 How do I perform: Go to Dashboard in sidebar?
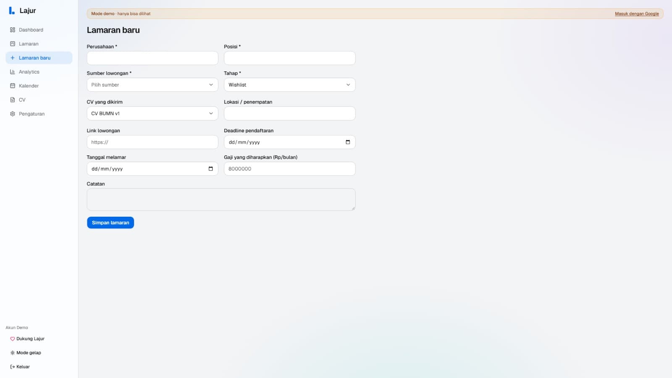coord(39,30)
